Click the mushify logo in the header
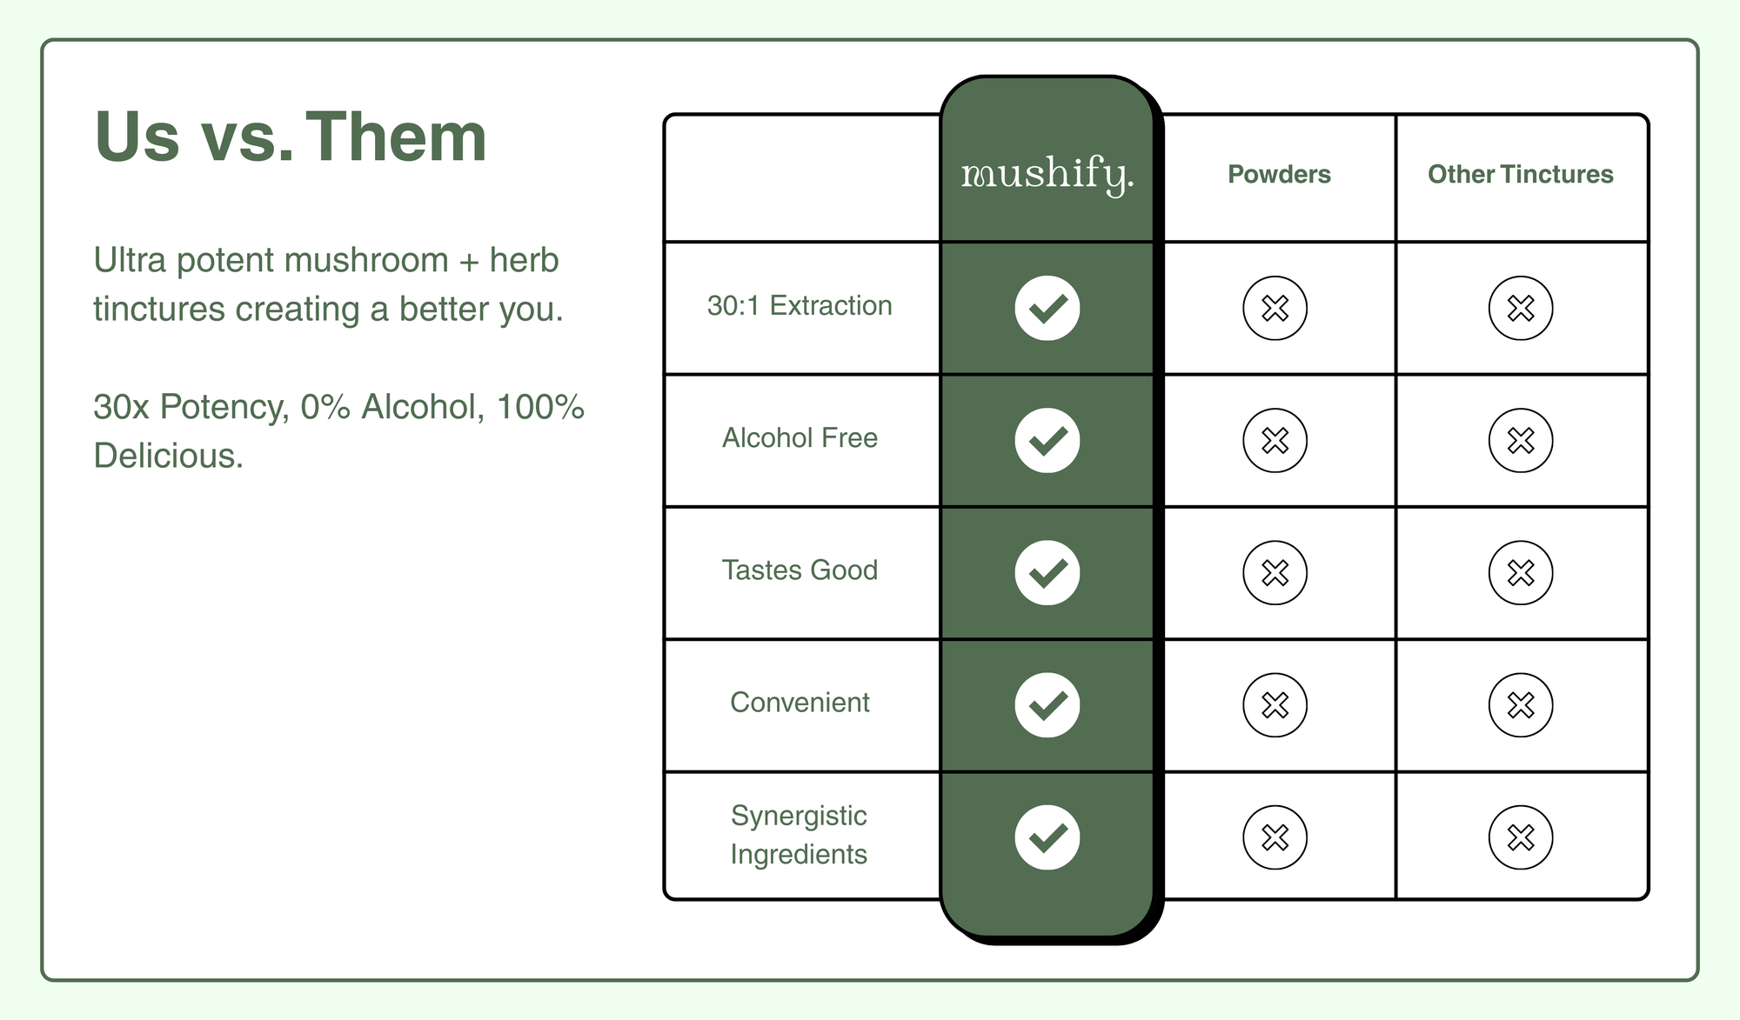 point(1047,175)
